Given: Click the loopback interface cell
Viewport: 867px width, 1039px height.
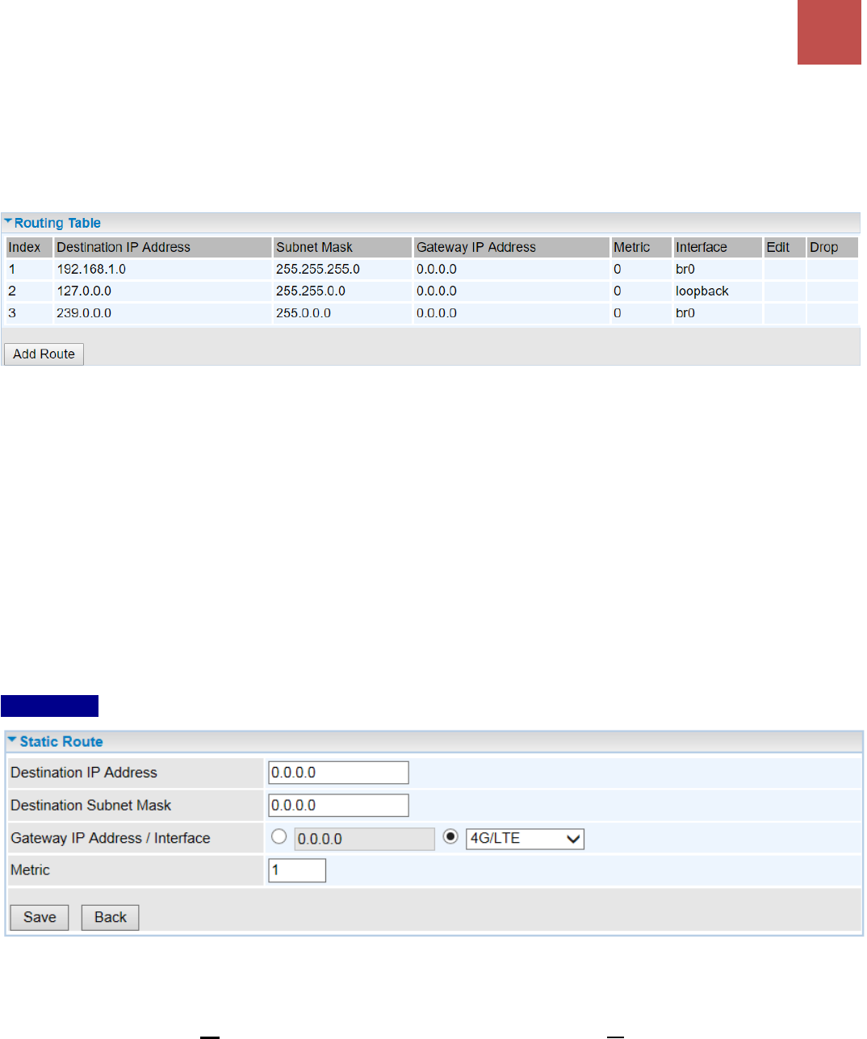Looking at the screenshot, I should tap(702, 291).
